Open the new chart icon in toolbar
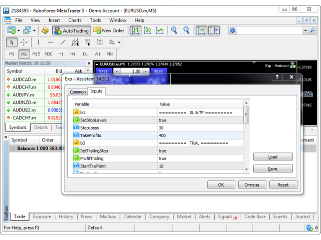The image size is (321, 240). click(11, 30)
